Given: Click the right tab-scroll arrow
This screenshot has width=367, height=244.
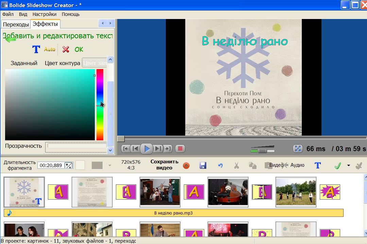Looking at the screenshot, I should [x=110, y=23].
